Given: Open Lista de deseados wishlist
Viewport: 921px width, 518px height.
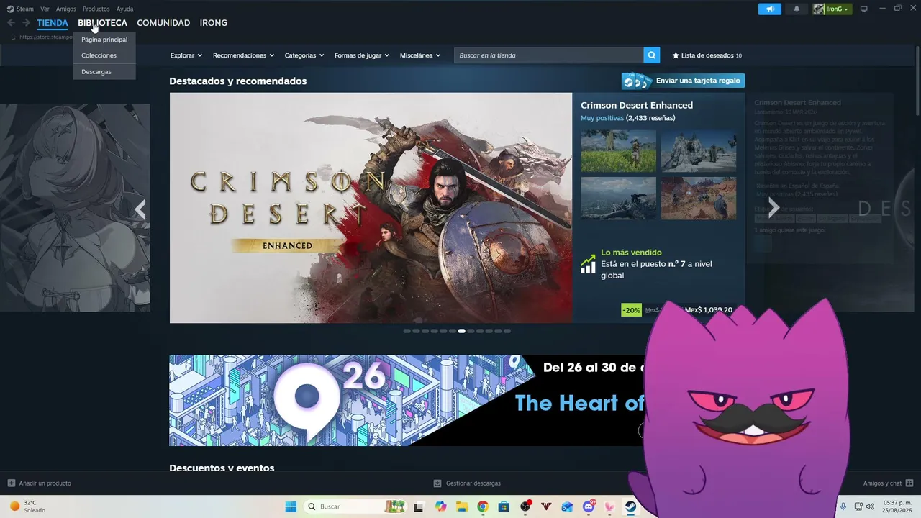Looking at the screenshot, I should tap(707, 55).
